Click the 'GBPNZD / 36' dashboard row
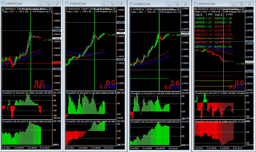Screen dimensions: 256x152 click(x=223, y=18)
